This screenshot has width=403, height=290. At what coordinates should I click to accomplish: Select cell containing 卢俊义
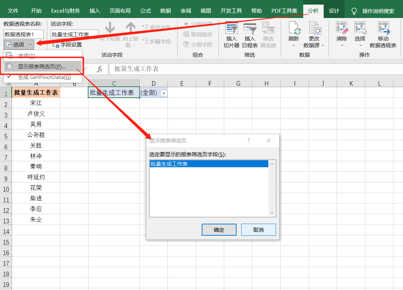(36, 114)
